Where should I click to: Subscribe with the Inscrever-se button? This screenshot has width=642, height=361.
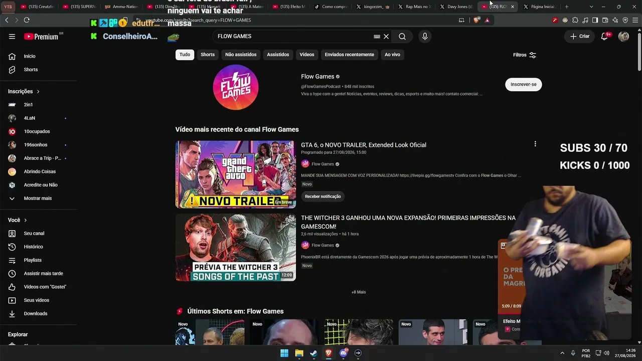click(523, 84)
